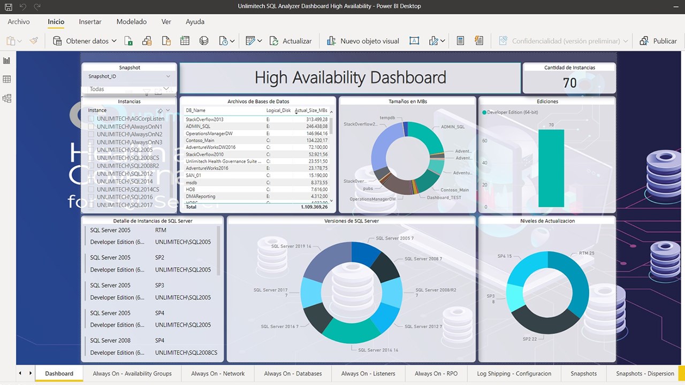Click the Developer Edition (64-bit) legend swatch

tap(485, 112)
